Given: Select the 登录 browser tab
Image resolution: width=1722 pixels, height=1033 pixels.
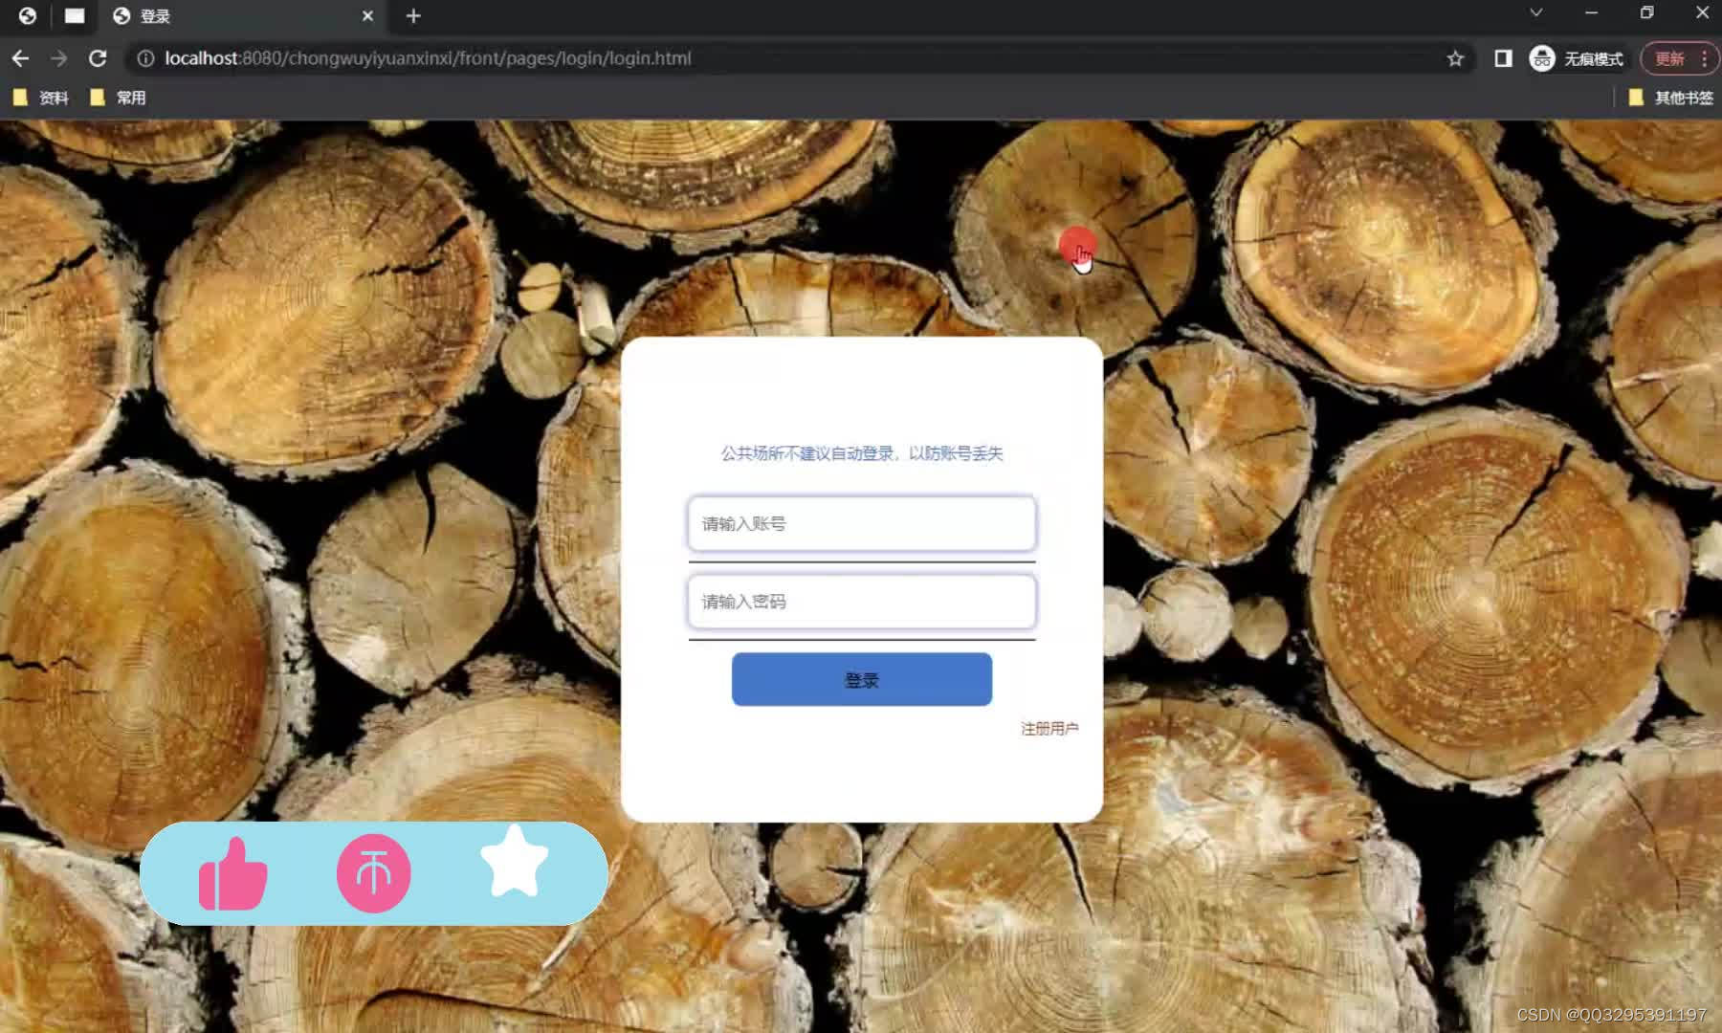Looking at the screenshot, I should [x=244, y=16].
